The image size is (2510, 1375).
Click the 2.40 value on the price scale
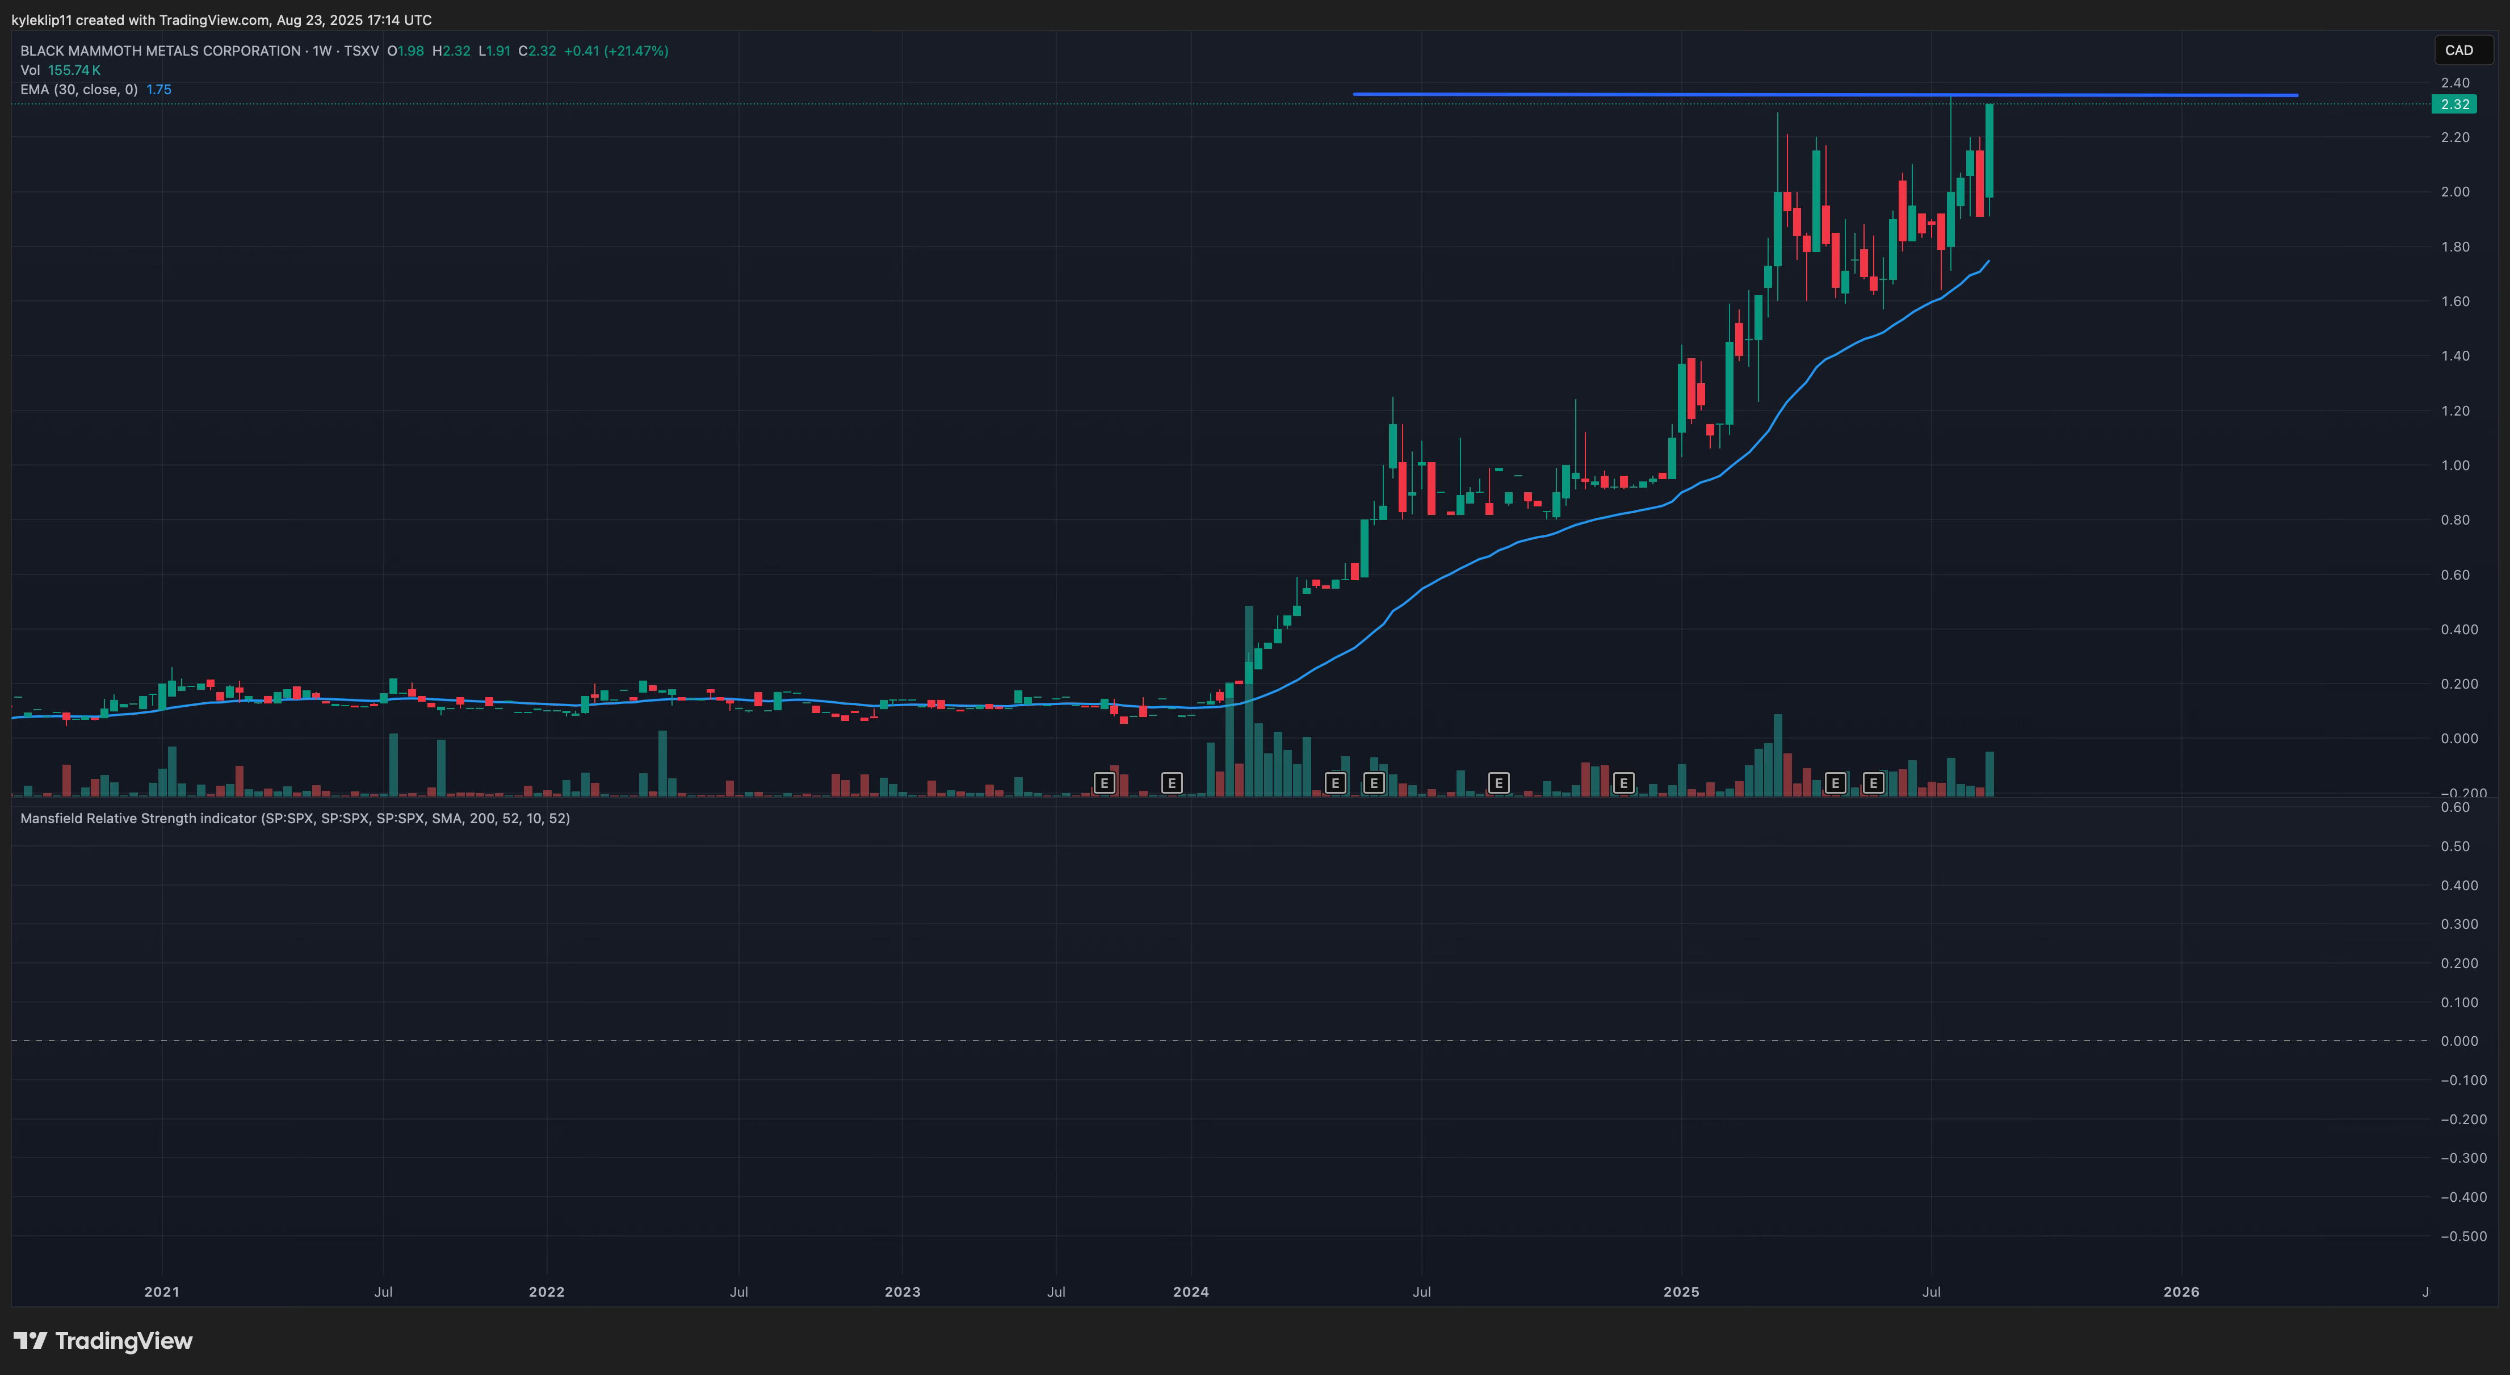point(2454,83)
